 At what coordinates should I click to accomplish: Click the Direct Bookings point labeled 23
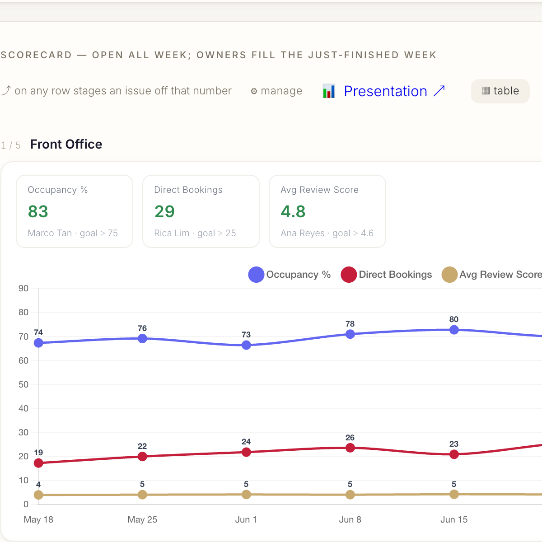click(454, 454)
